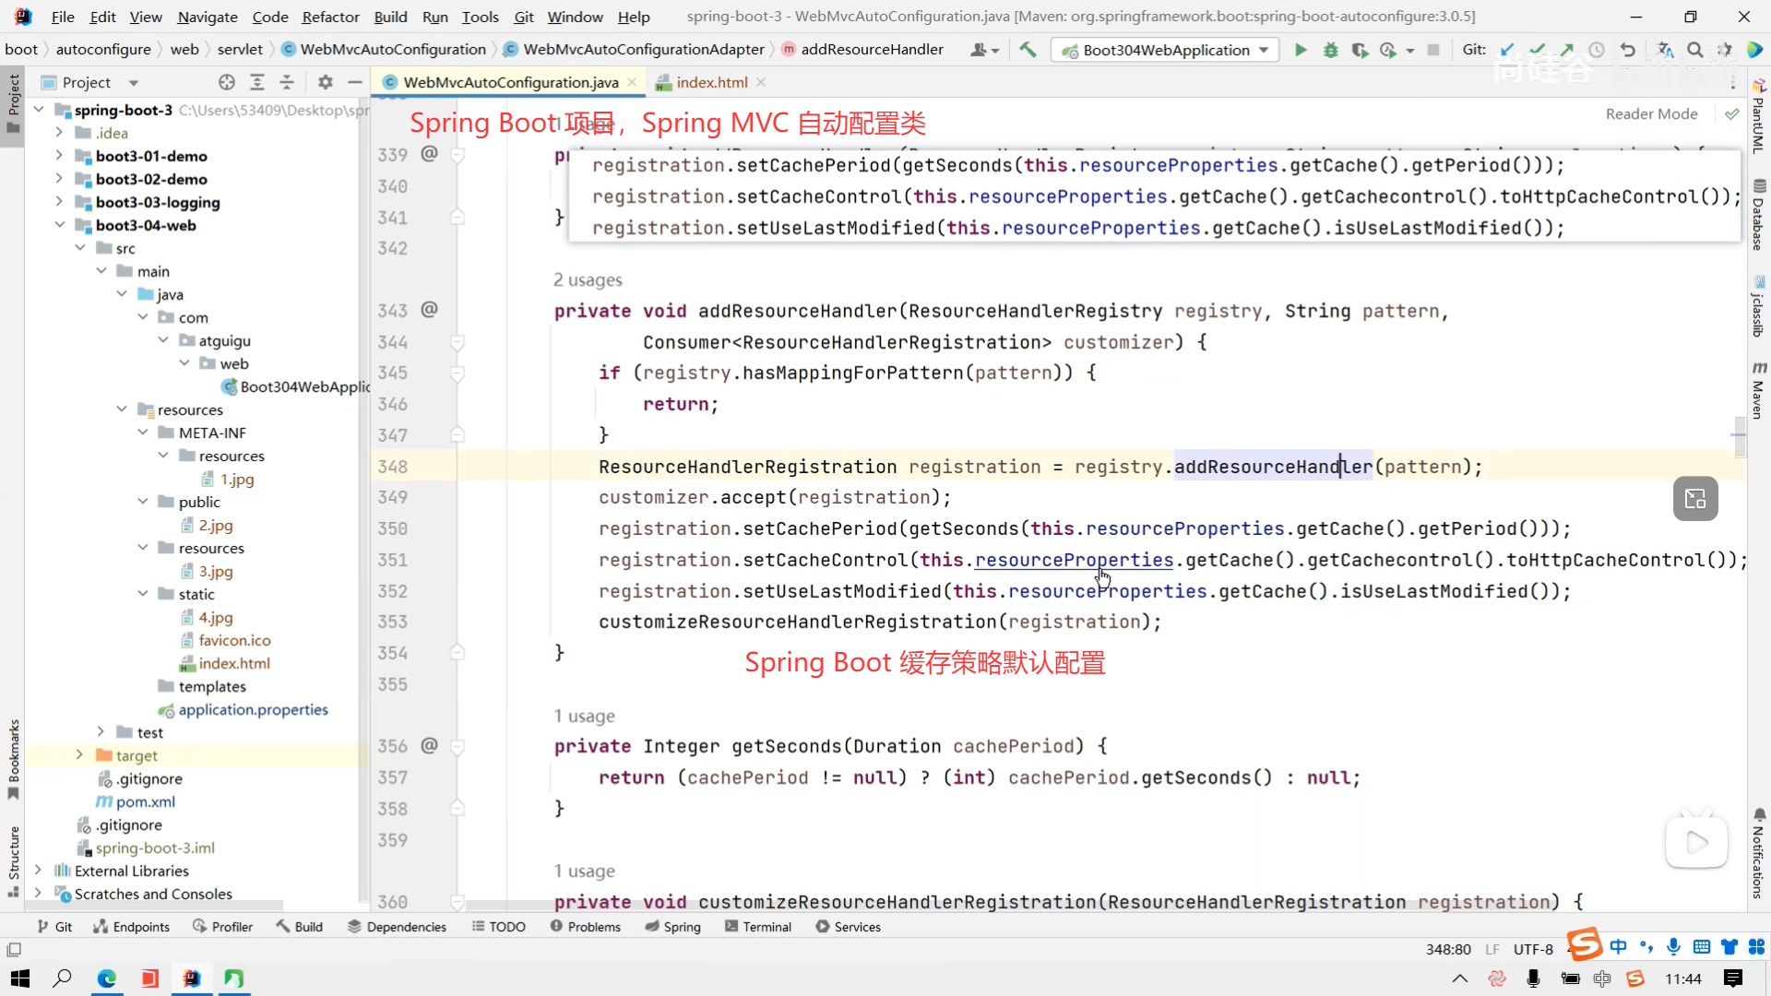
Task: Open the Boot304WebApplication run configuration dropdown
Action: (x=1166, y=50)
